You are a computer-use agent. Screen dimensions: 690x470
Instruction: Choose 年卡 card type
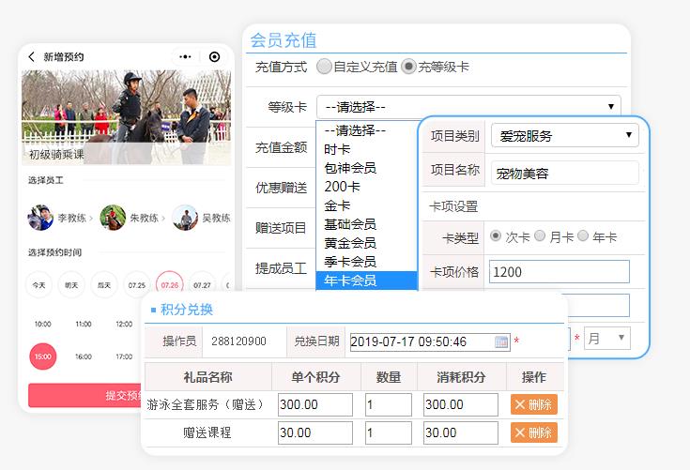pyautogui.click(x=583, y=236)
